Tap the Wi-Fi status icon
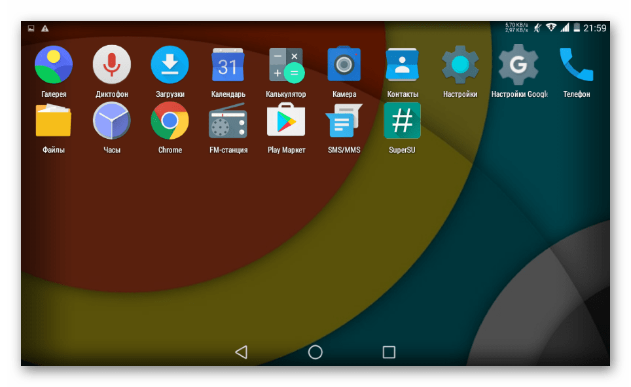Viewport: 631px width, 387px height. pos(551,28)
